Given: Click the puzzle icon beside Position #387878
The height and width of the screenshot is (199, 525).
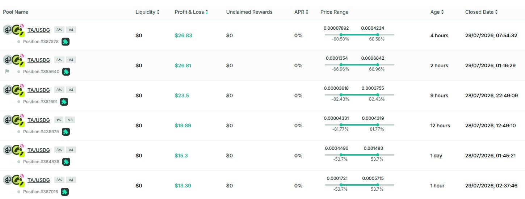Looking at the screenshot, I should click(x=65, y=42).
